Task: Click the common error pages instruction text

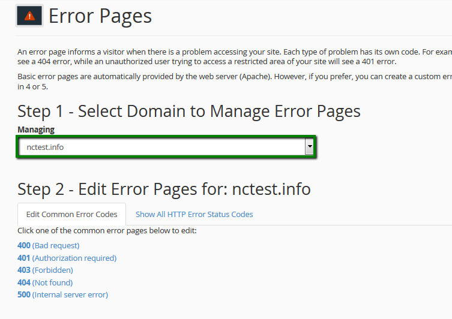Action: [x=107, y=231]
